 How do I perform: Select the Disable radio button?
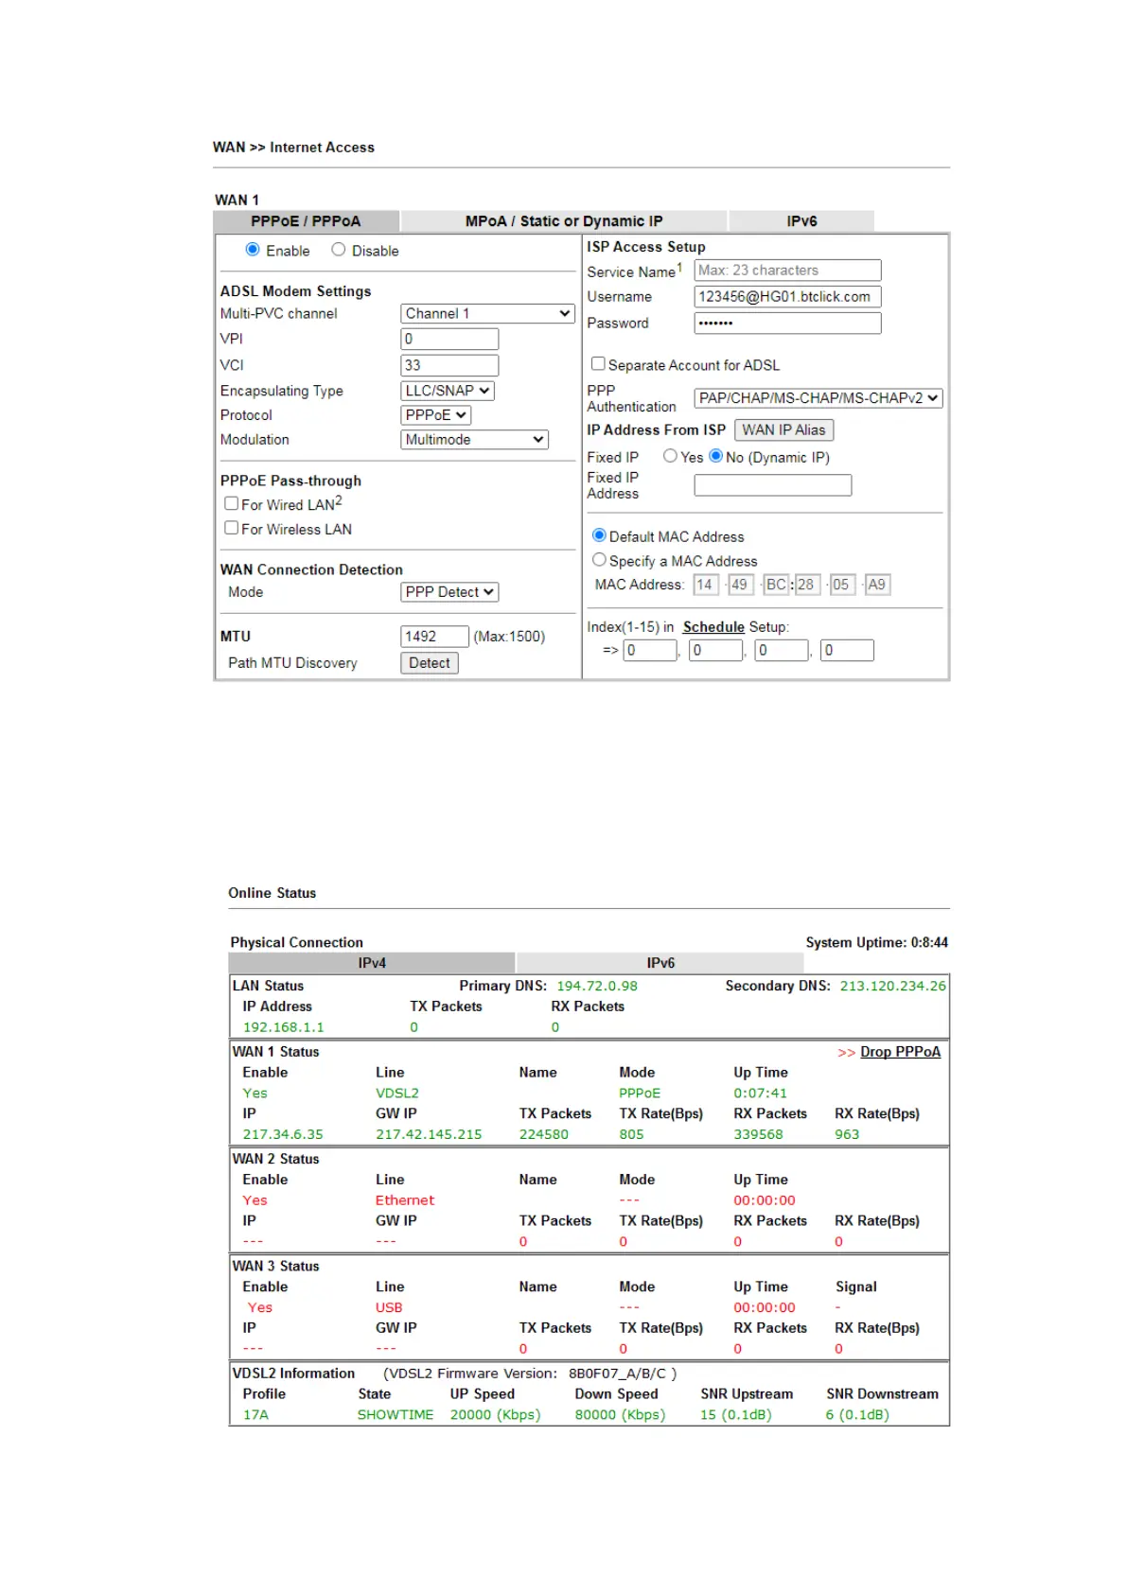(338, 250)
